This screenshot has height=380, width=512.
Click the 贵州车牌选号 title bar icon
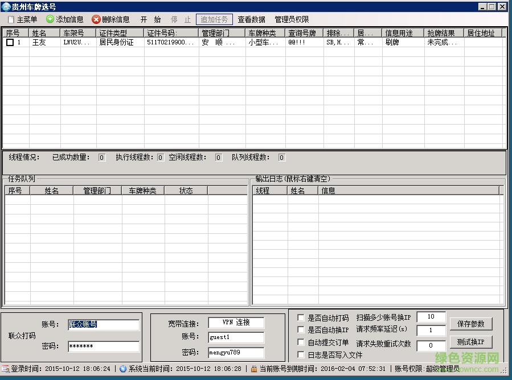pos(6,6)
